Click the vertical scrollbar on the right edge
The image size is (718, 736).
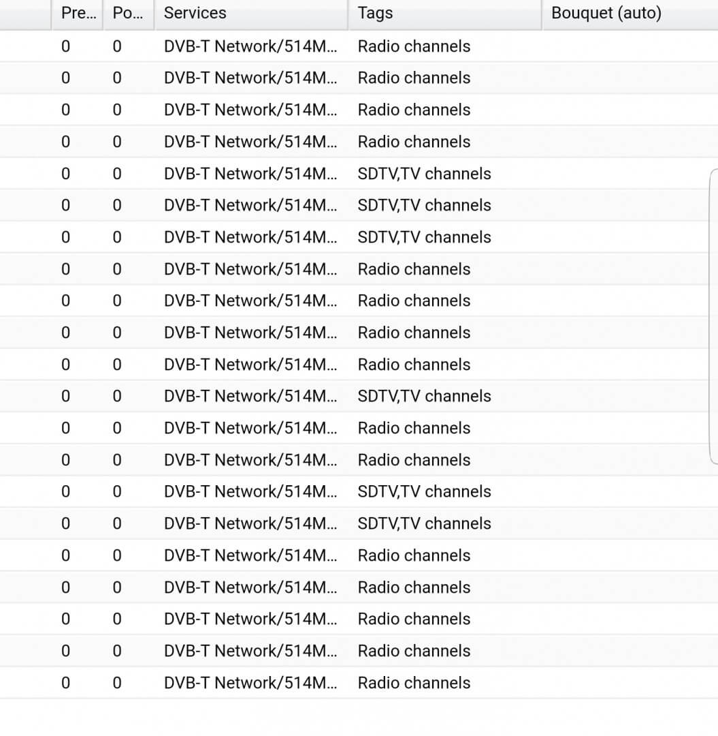point(713,316)
